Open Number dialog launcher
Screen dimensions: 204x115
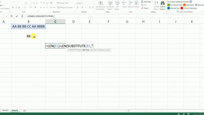[x=93, y=12]
